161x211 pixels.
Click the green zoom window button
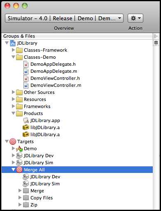click(25, 6)
